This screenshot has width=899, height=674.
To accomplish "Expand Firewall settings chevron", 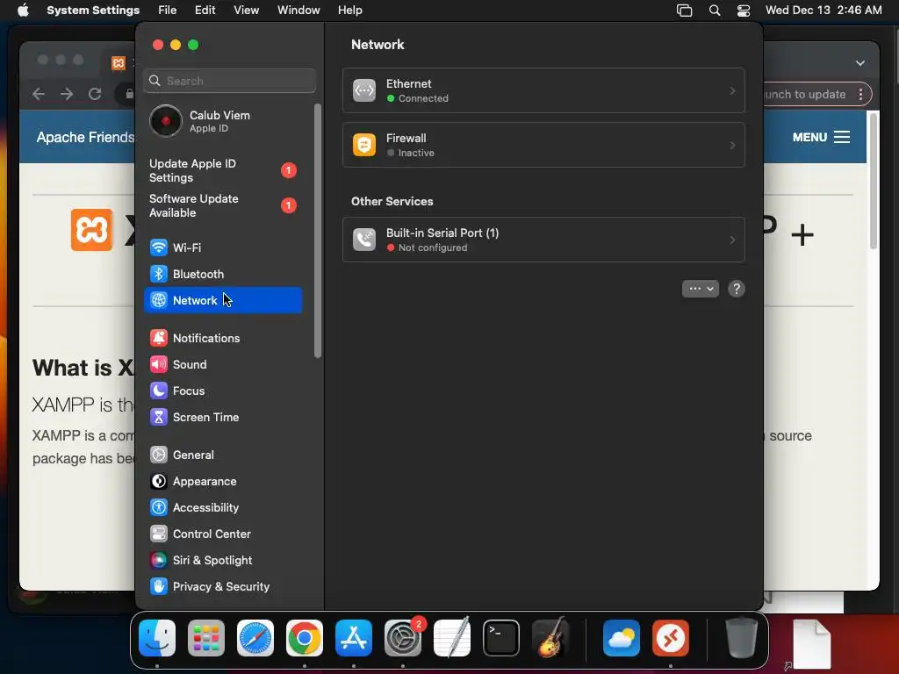I will pos(732,145).
